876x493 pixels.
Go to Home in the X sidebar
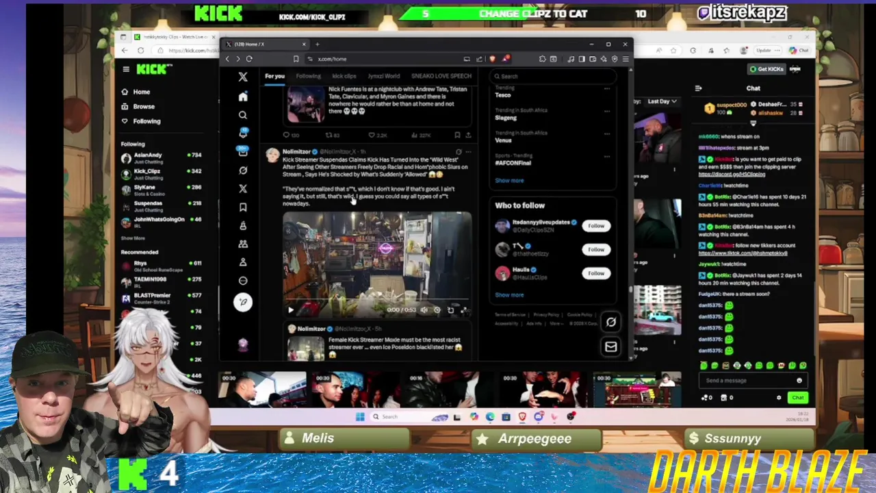243,97
